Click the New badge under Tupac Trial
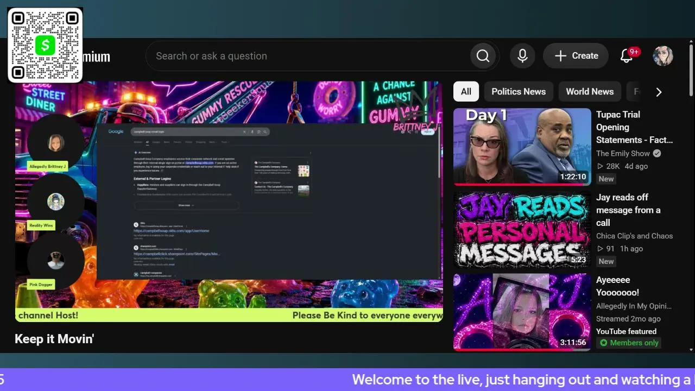Image resolution: width=695 pixels, height=391 pixels. (606, 179)
